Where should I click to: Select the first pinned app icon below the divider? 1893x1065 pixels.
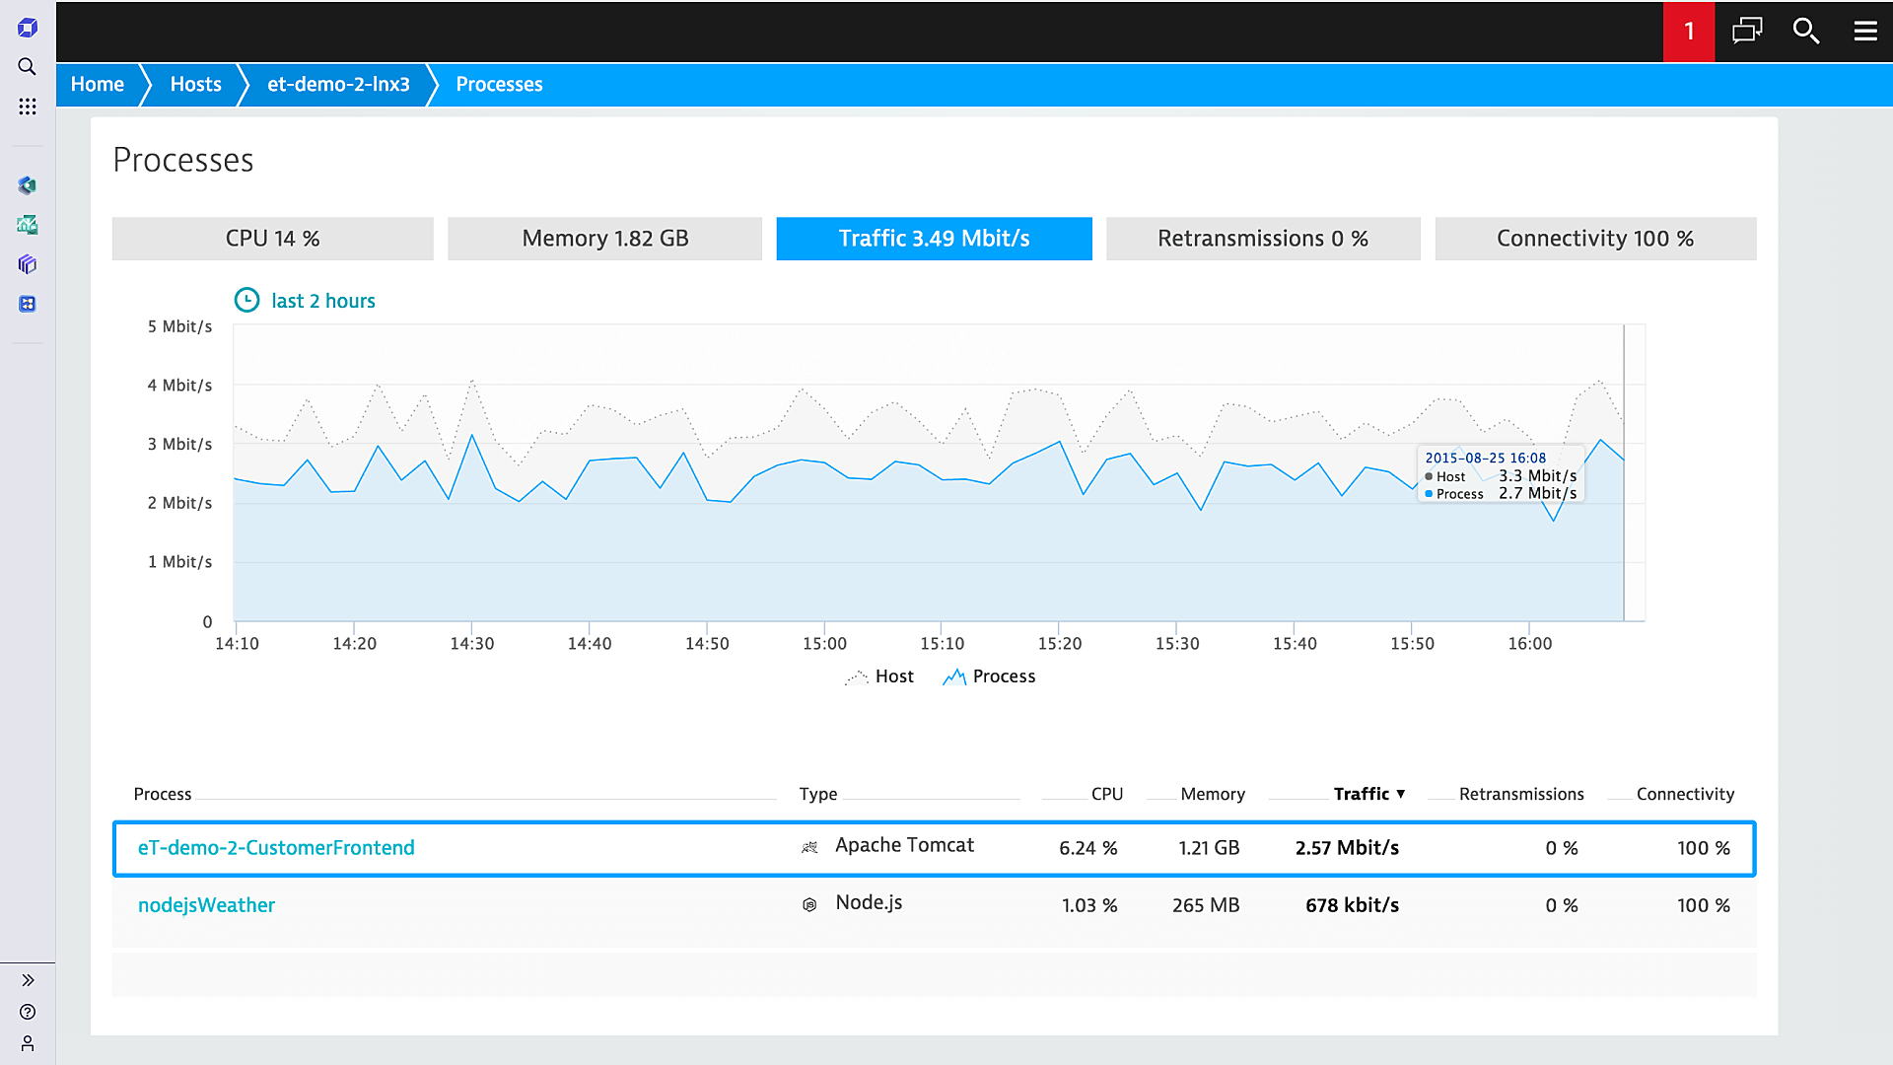point(27,185)
